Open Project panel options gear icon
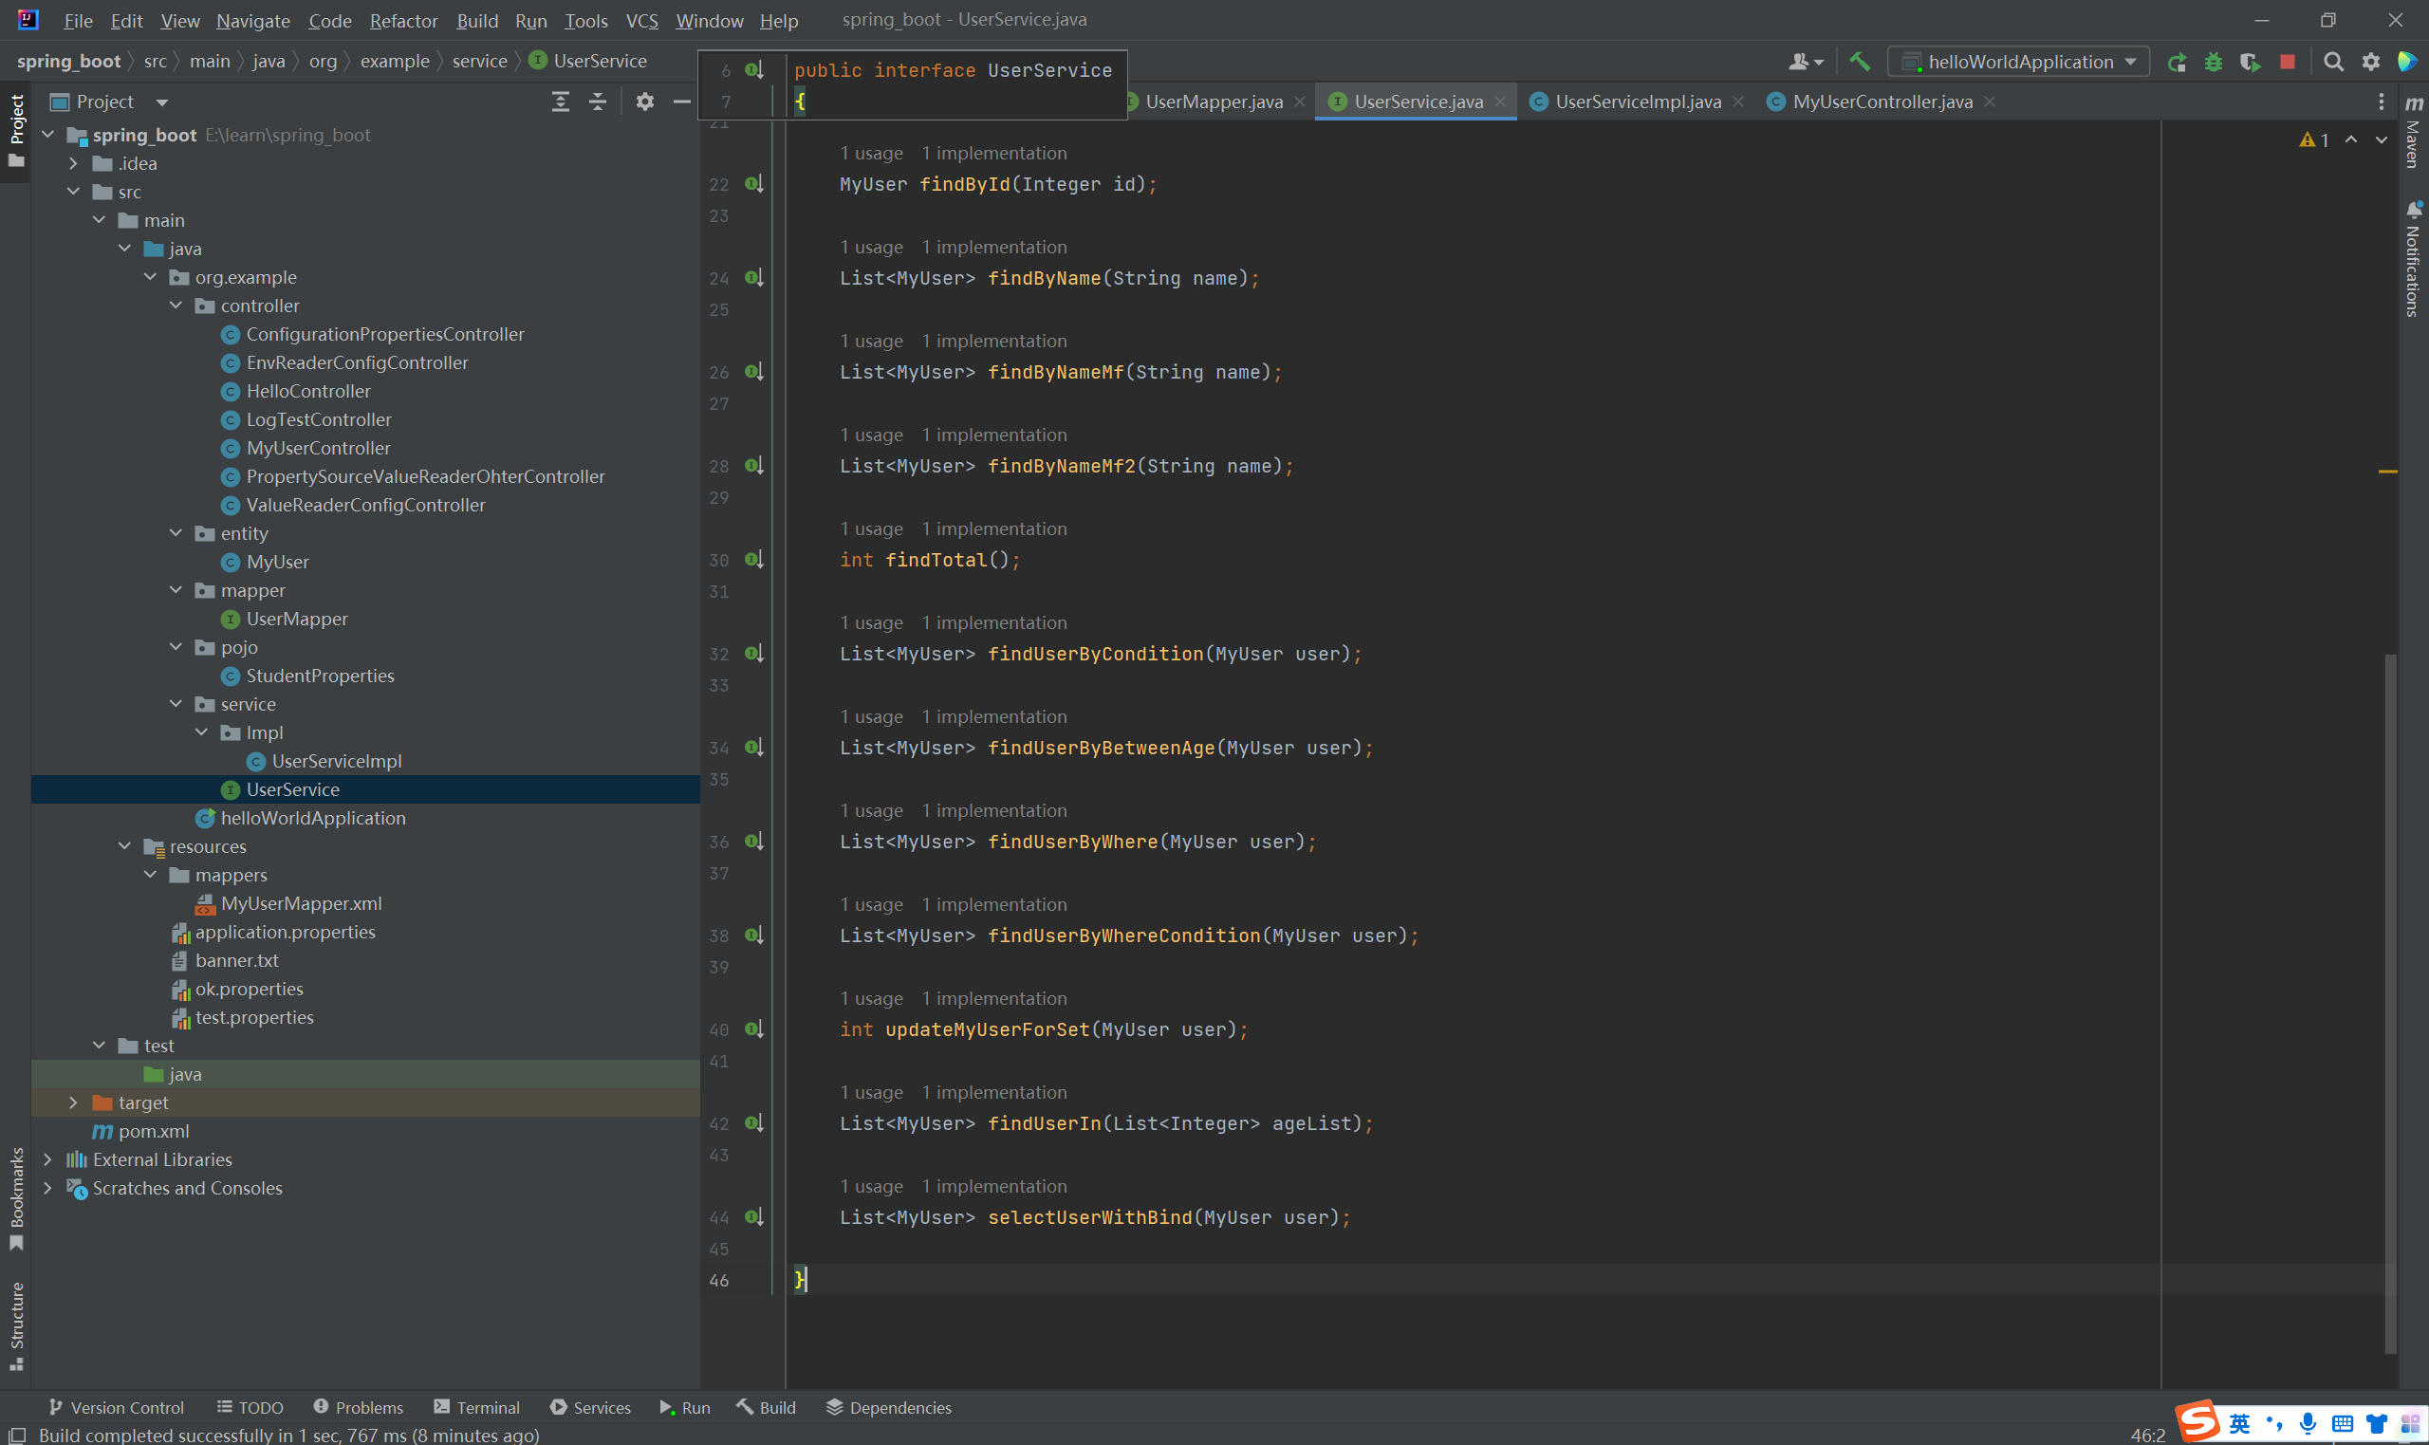Screen dimensions: 2429x1445 point(644,102)
